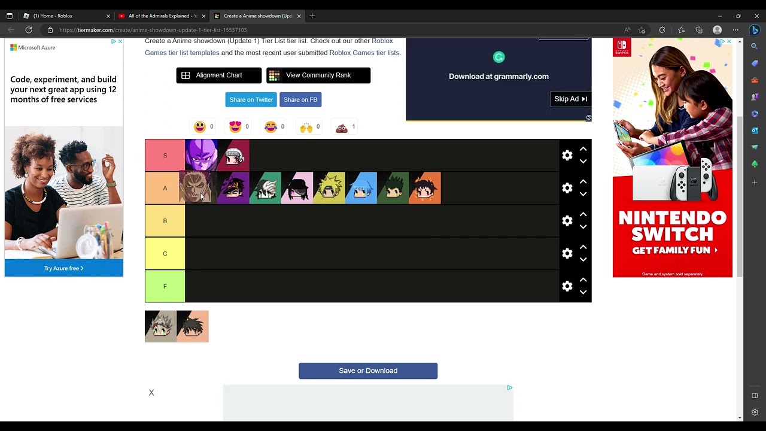
Task: Move C tier row up with its up chevron
Action: pos(583,247)
